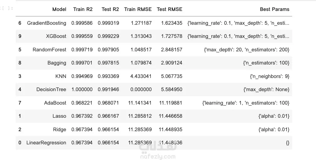The width and height of the screenshot is (316, 160).
Task: Select the KNN model cell
Action: pyautogui.click(x=60, y=76)
